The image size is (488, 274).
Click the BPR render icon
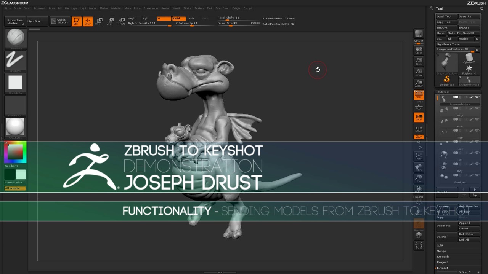click(419, 34)
